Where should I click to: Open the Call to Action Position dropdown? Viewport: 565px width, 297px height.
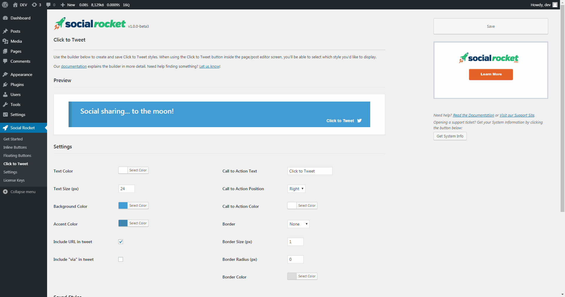(x=296, y=189)
